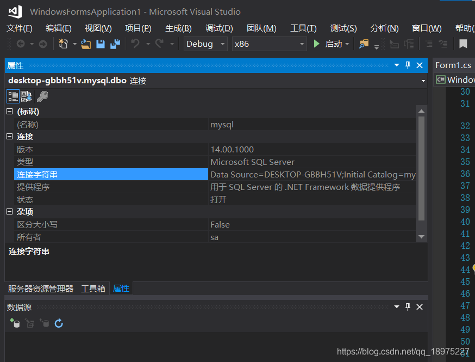This screenshot has width=475, height=362.
Task: Click the properties grid scrollbar thumb
Action: coord(421,168)
